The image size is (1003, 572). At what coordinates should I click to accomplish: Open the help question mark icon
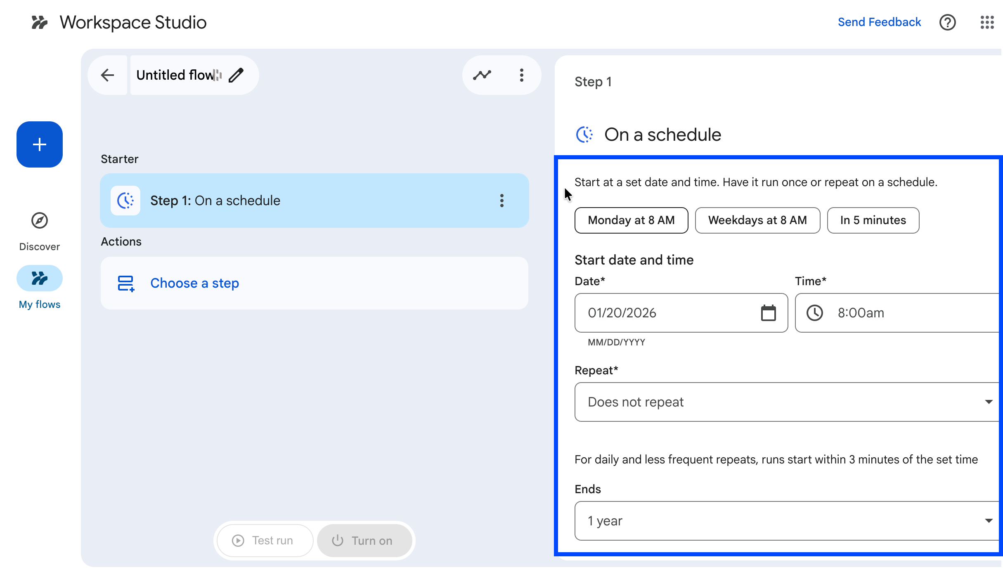point(948,22)
